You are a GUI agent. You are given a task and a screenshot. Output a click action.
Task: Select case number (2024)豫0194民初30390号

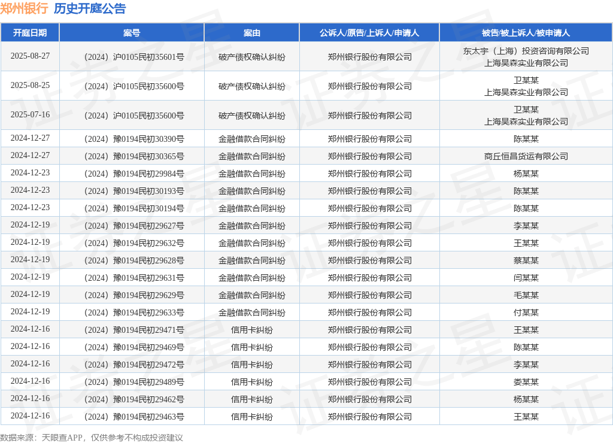pyautogui.click(x=132, y=139)
